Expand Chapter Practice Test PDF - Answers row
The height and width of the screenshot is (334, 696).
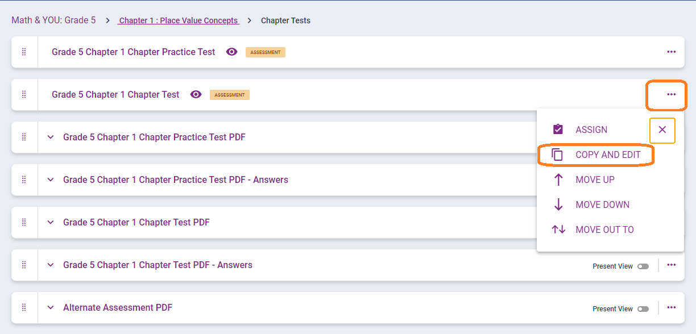point(51,179)
